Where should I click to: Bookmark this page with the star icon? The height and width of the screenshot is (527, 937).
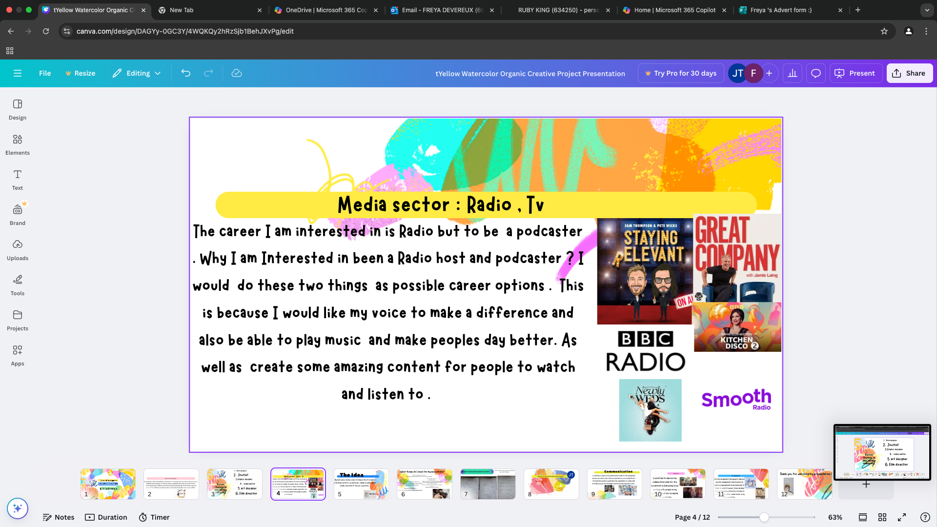(884, 31)
